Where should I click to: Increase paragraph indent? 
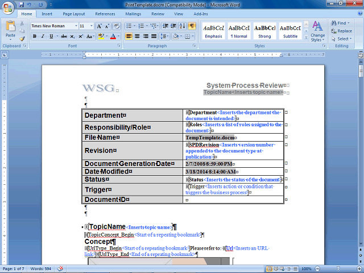point(173,26)
